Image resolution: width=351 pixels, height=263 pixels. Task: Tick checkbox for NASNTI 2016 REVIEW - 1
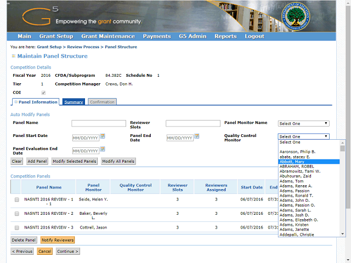(17, 199)
